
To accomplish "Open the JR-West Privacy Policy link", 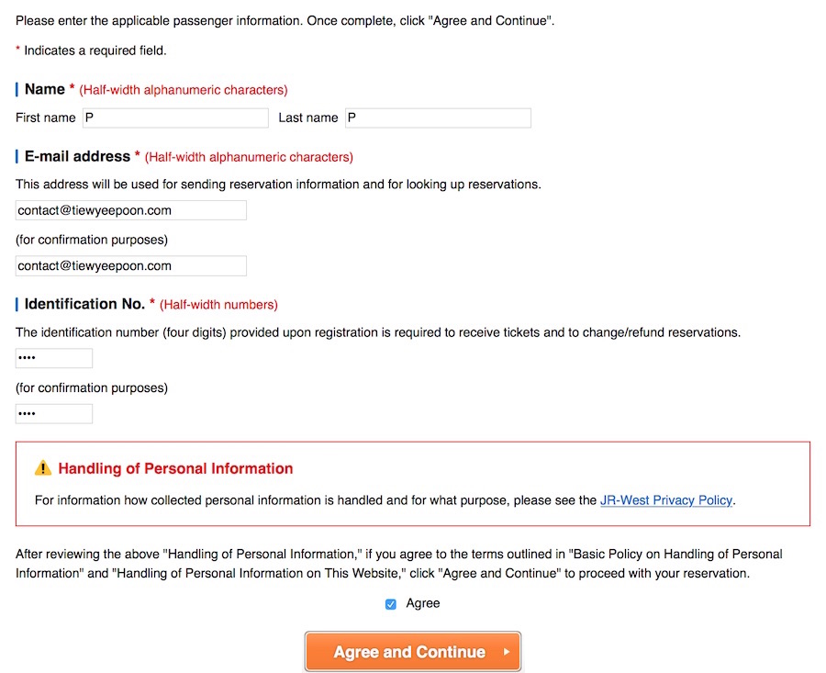I will tap(666, 500).
